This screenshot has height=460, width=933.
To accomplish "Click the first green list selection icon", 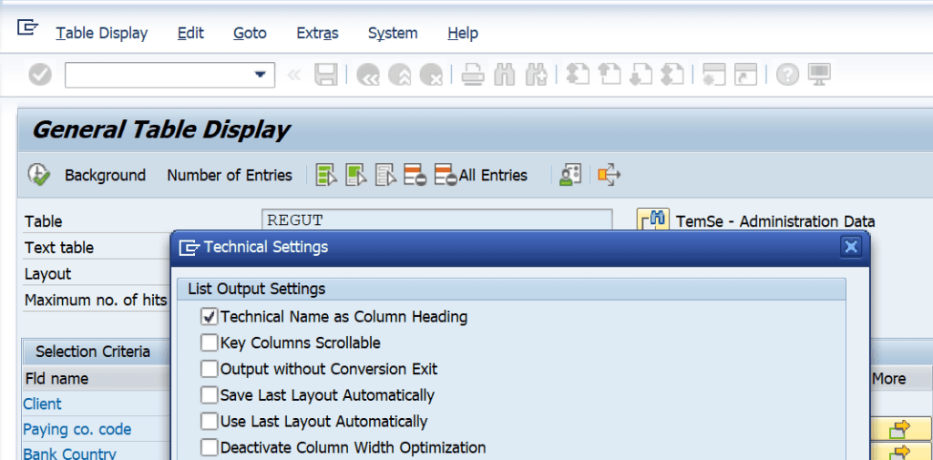I will [x=327, y=175].
